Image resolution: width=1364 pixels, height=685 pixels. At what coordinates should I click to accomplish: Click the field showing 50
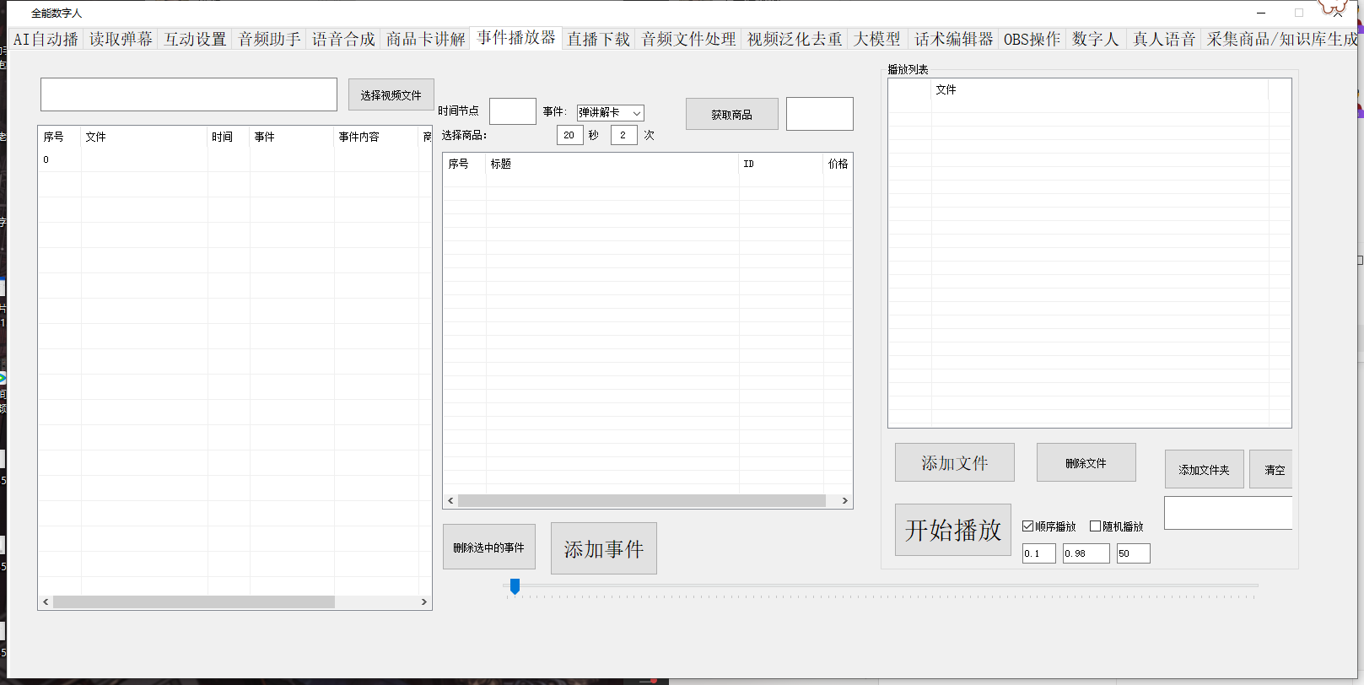coord(1134,553)
